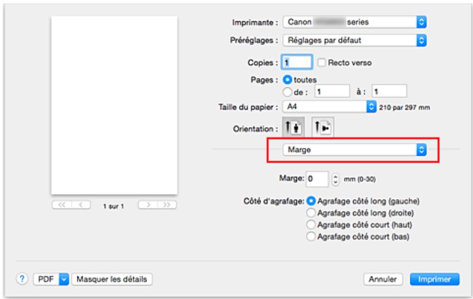
Task: Select portrait orientation icon
Action: click(294, 127)
